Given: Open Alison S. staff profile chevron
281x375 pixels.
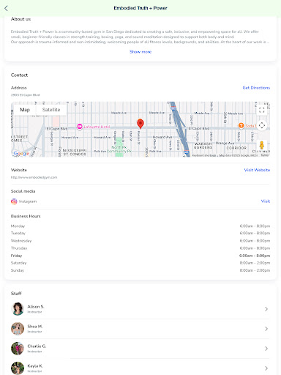Looking at the screenshot, I should 266,309.
